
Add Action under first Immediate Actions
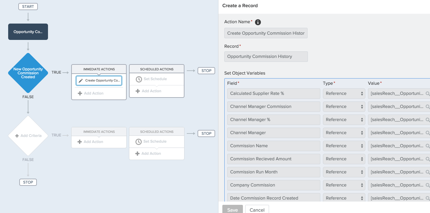coord(91,93)
